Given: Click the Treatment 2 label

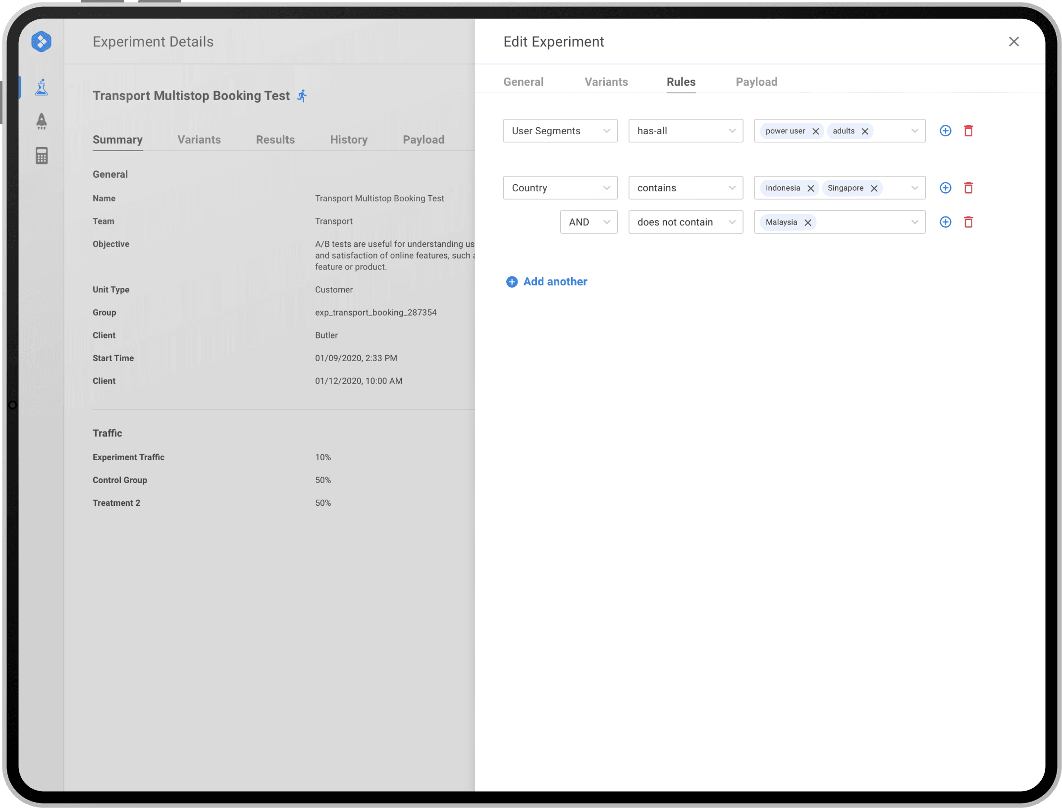Looking at the screenshot, I should (x=116, y=503).
